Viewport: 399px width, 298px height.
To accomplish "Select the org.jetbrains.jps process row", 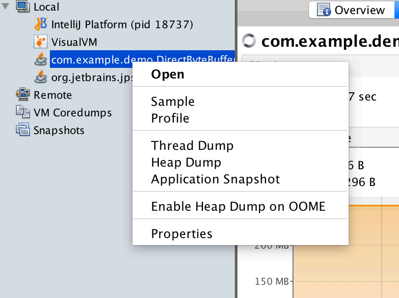I will (x=92, y=77).
